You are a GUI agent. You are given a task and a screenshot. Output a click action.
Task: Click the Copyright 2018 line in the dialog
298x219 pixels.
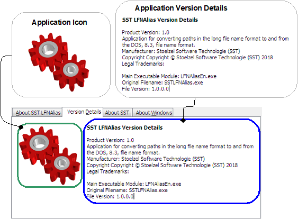[162, 165]
